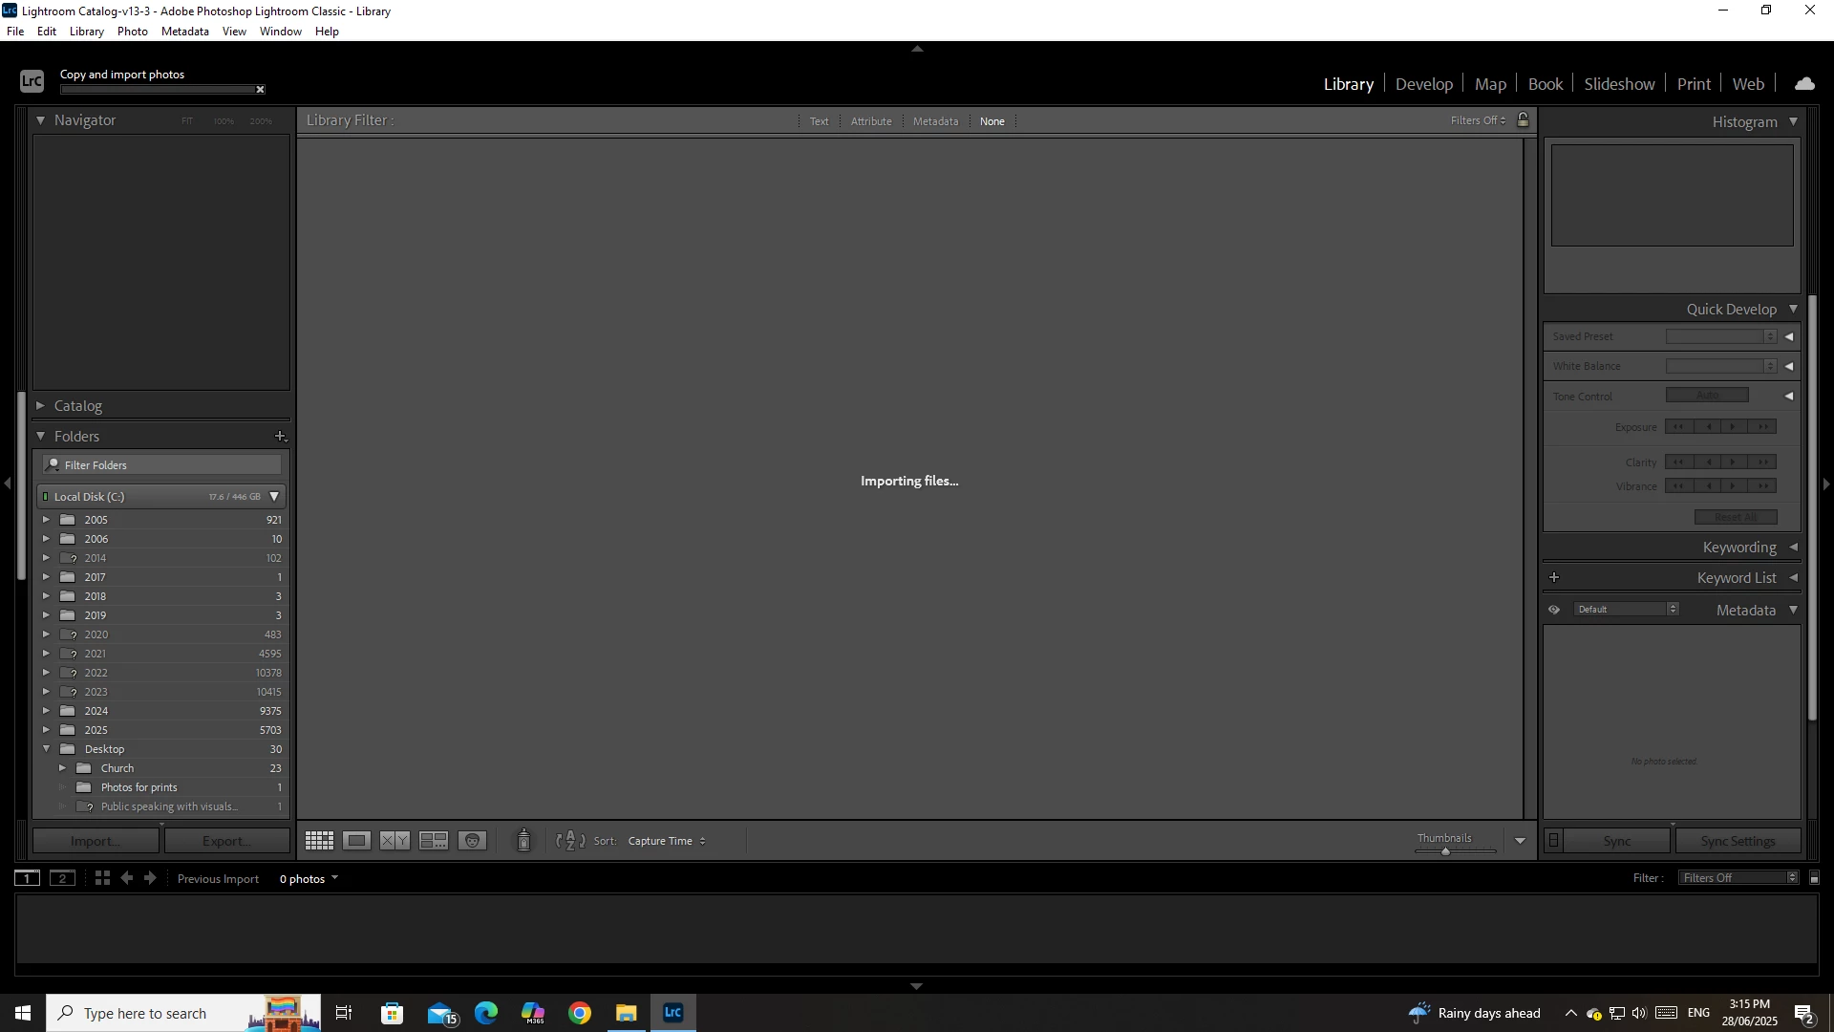Open the Metadata menu
Image resolution: width=1834 pixels, height=1032 pixels.
point(184,32)
